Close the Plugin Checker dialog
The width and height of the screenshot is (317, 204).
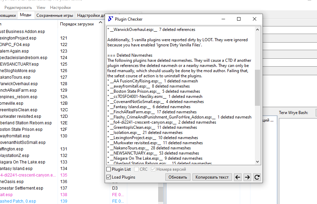click(255, 19)
